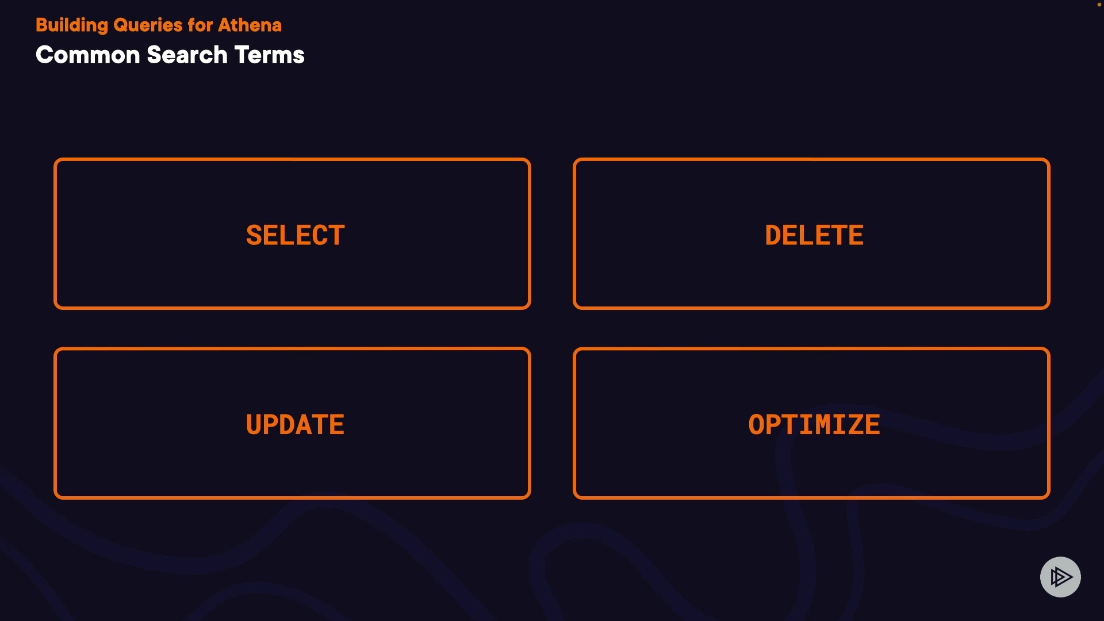1104x621 pixels.
Task: Click the word "Athena" in the subtitle
Action: pyautogui.click(x=250, y=25)
